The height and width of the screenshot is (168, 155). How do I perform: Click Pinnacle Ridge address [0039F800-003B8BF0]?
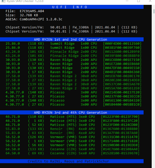coord(122,56)
